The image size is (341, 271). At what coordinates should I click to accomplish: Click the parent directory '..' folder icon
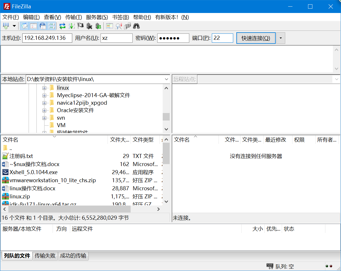5,148
